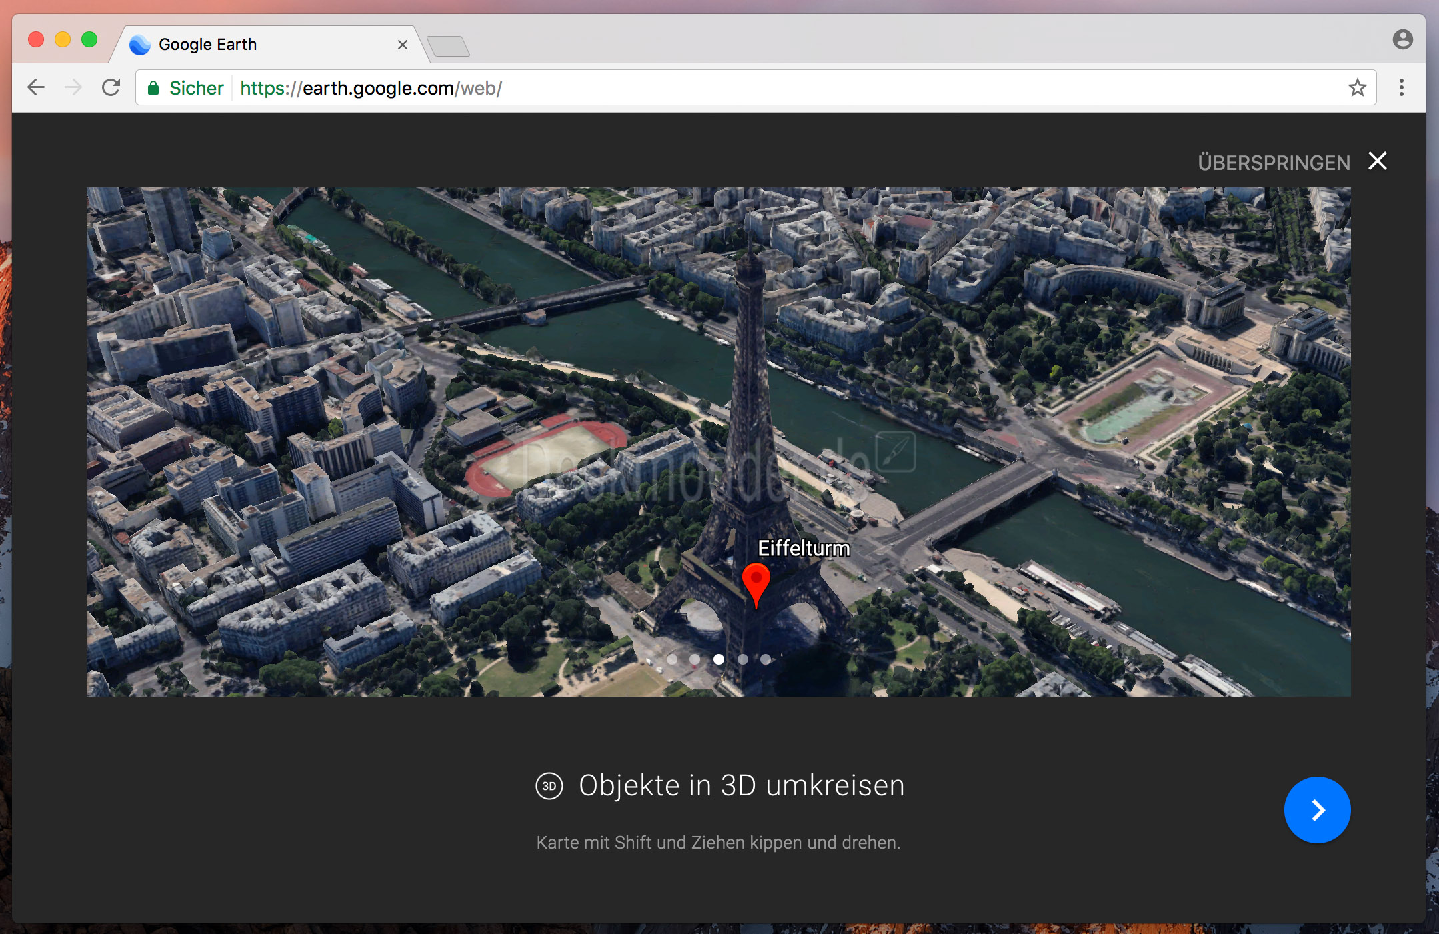Open the Chrome profile avatar icon
Viewport: 1439px width, 934px height.
(x=1402, y=39)
